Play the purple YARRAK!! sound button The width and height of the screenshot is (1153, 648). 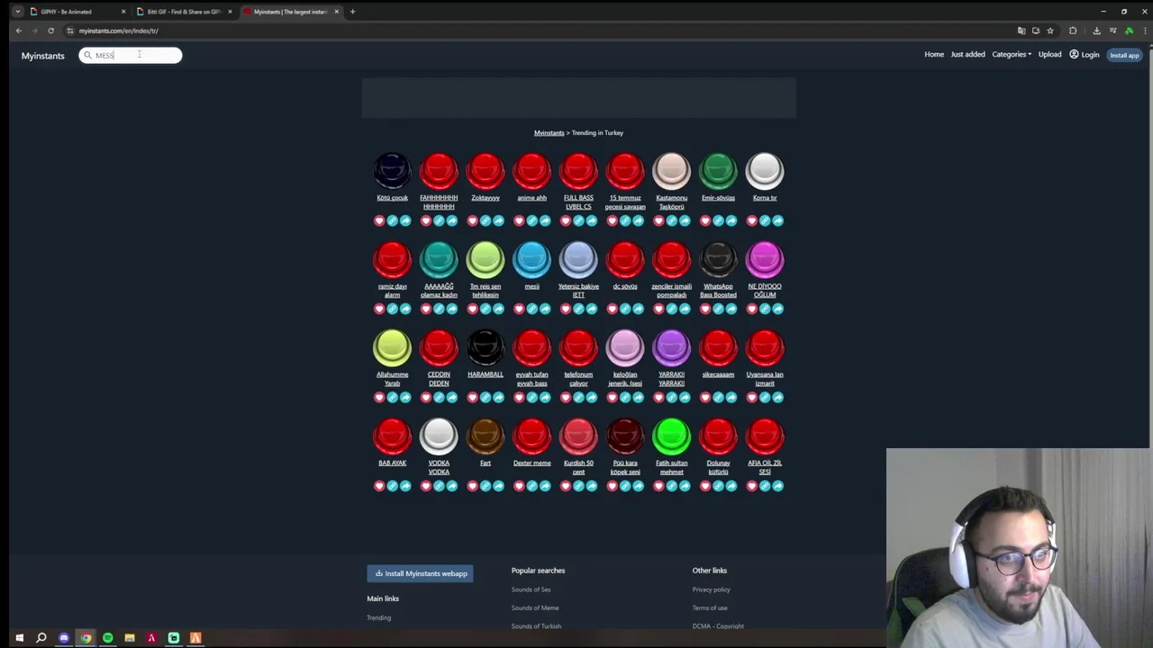671,347
